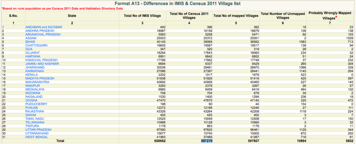356x144 pixels.
Task: Select the NAGALAND link
Action: 34,97
